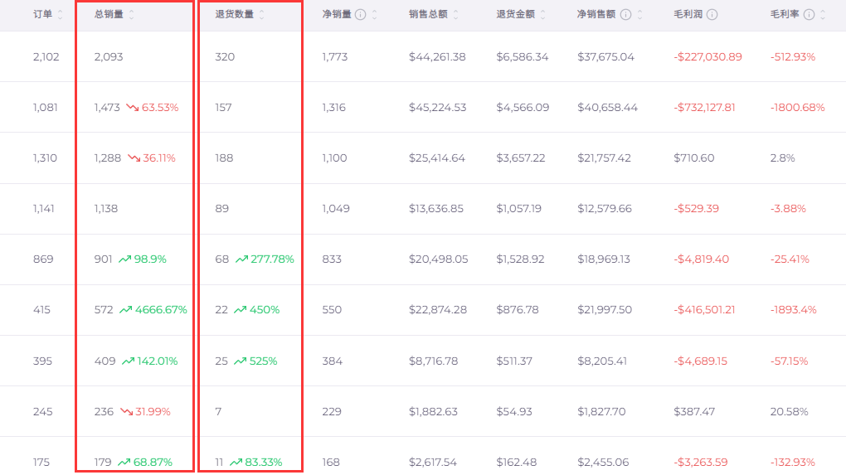Select order count cell 1,141
Viewport: 846px width, 475px height.
pos(44,209)
